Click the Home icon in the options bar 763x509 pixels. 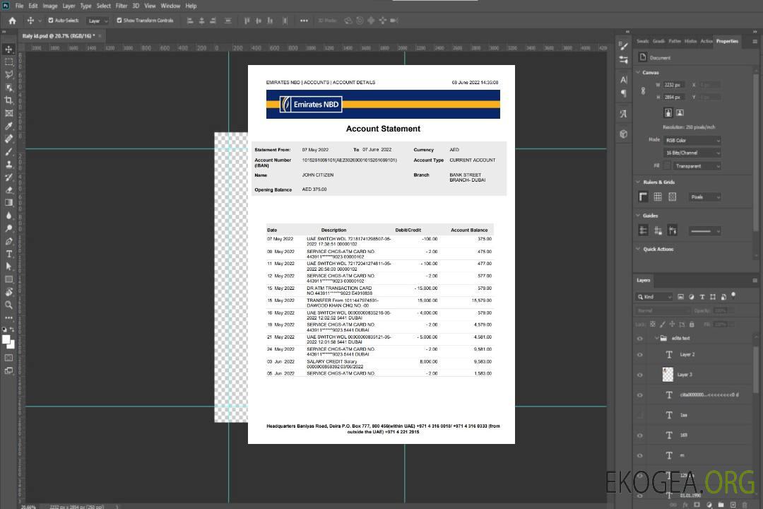pos(12,21)
